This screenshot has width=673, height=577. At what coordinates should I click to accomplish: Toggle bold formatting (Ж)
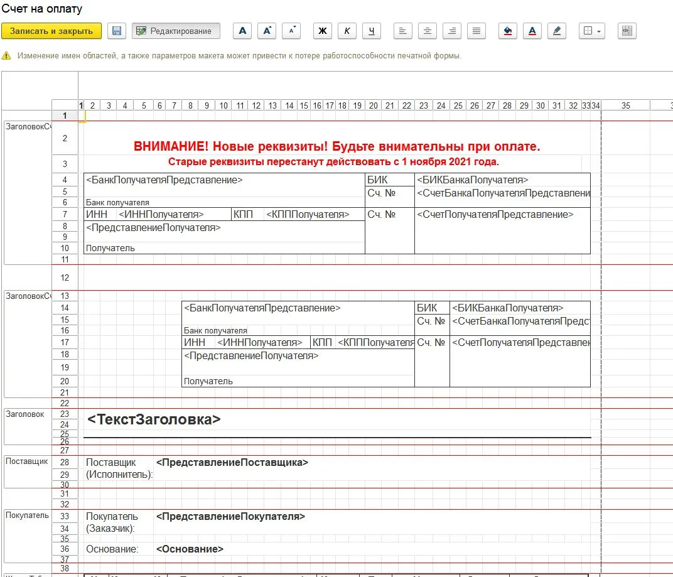coord(323,31)
